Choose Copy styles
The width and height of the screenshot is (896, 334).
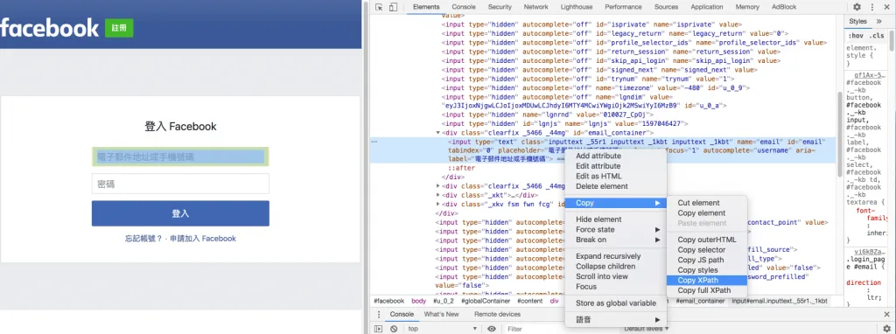tap(707, 270)
